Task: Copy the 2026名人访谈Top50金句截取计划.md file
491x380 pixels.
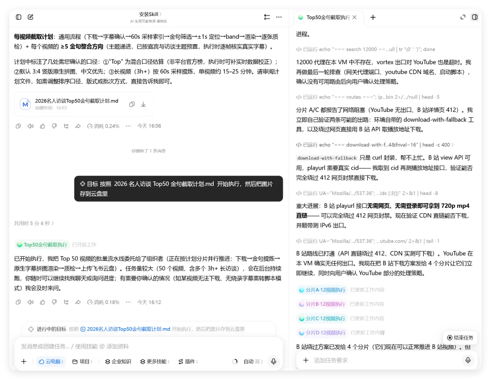Action: [132, 104]
